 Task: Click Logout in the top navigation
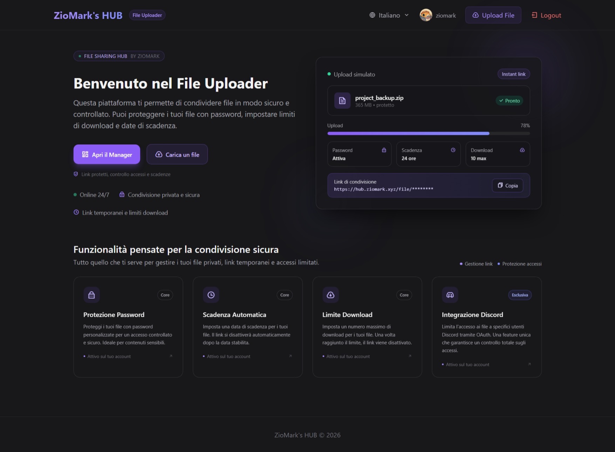tap(546, 15)
